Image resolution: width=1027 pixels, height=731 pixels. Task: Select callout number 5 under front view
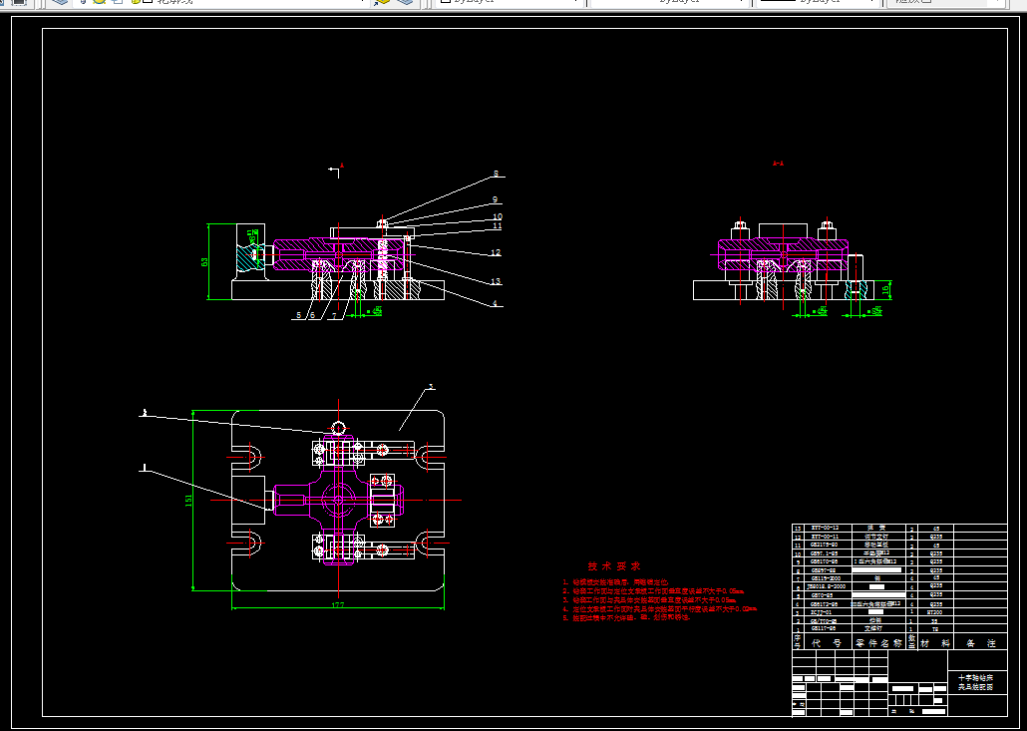point(299,315)
